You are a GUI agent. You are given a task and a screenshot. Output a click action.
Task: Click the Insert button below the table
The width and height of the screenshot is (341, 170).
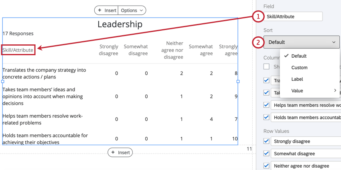click(x=120, y=152)
